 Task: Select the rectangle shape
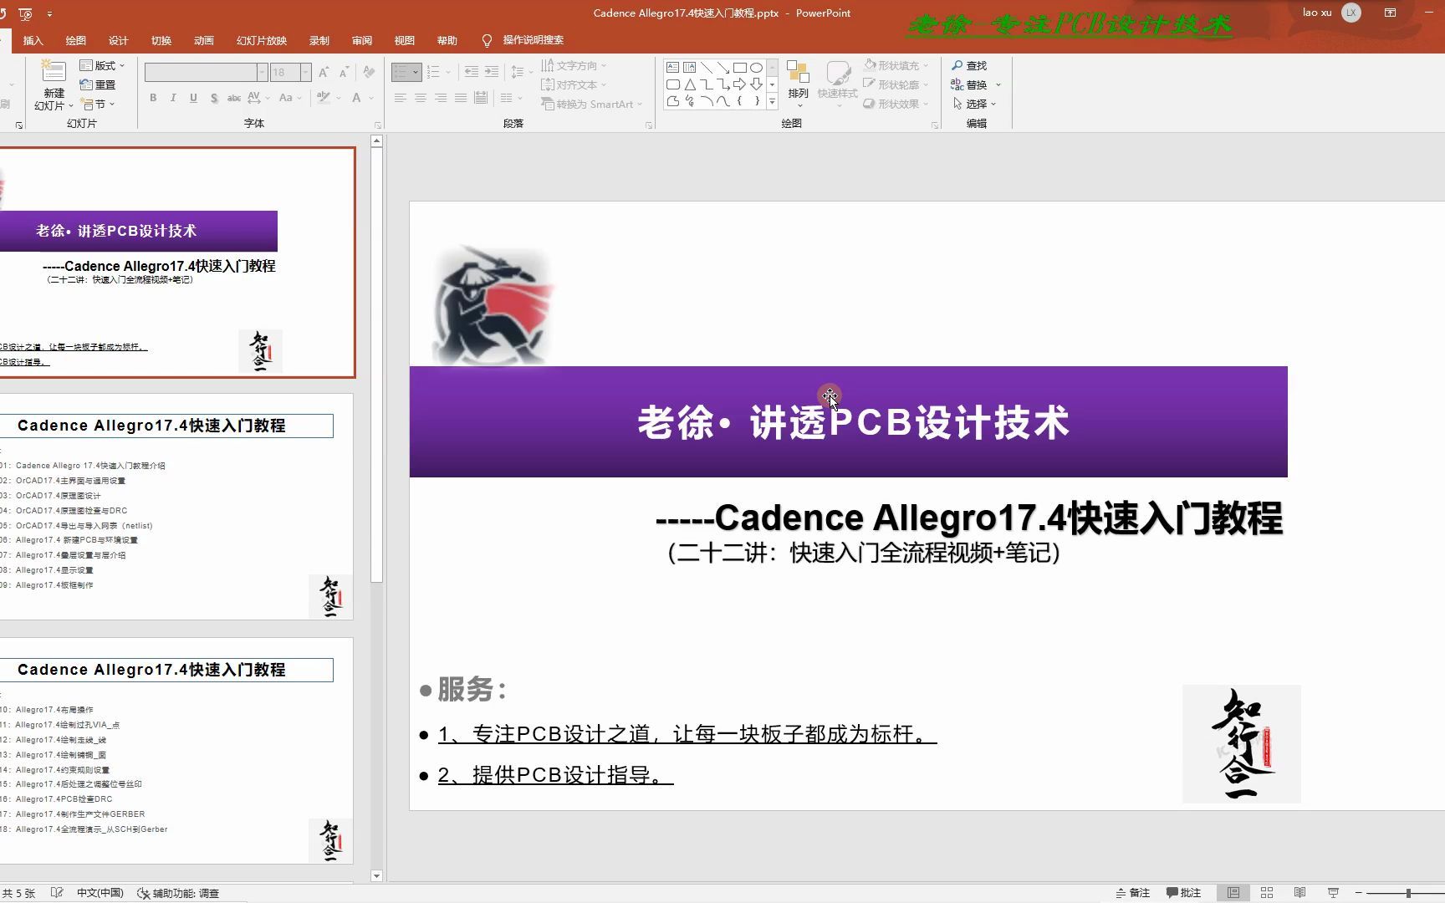pos(740,67)
